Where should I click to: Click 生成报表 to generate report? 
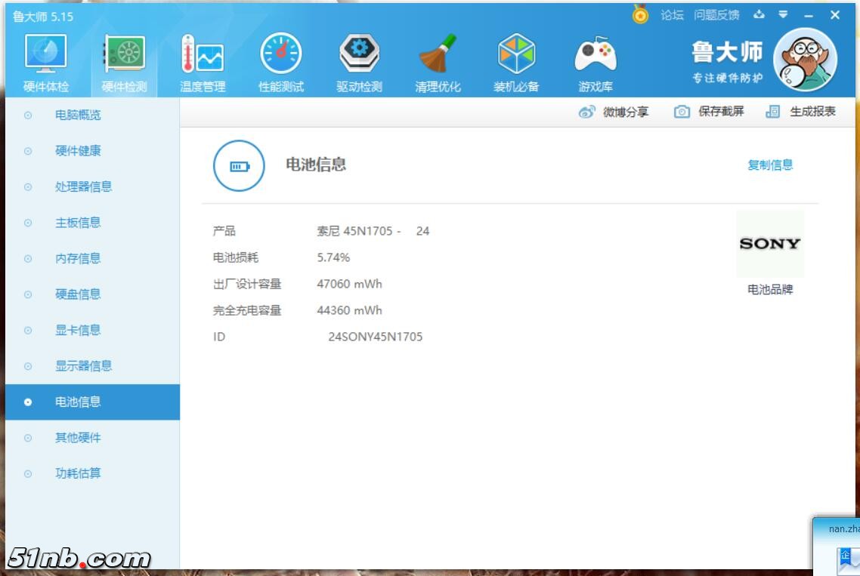tap(801, 112)
